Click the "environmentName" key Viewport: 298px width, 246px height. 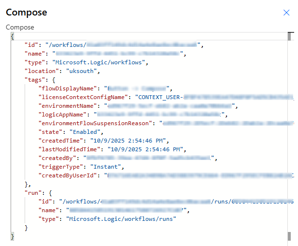point(65,106)
